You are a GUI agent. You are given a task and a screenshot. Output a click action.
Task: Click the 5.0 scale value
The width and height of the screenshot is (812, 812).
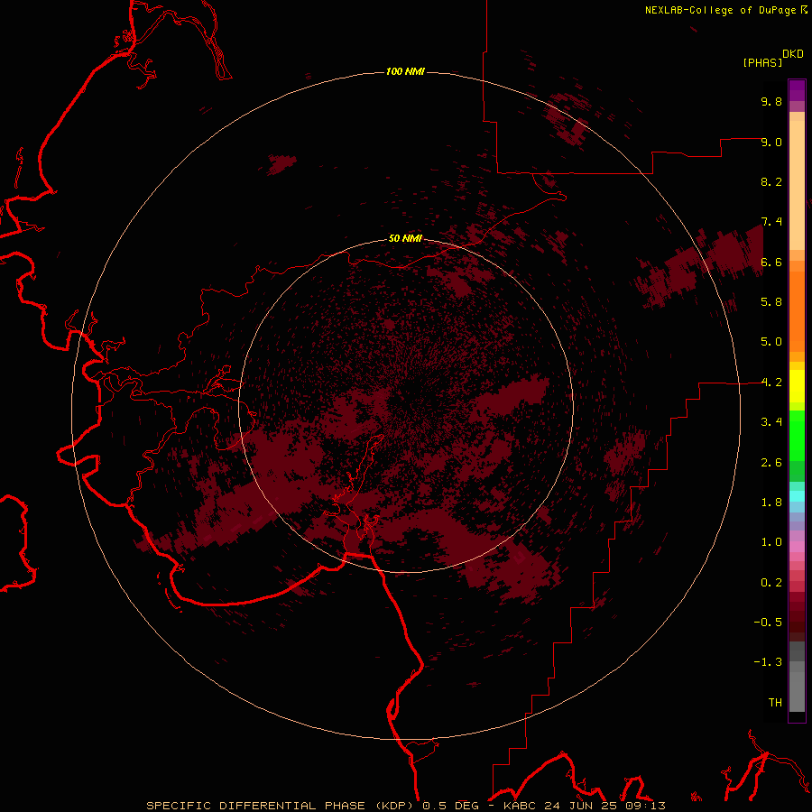pyautogui.click(x=771, y=342)
